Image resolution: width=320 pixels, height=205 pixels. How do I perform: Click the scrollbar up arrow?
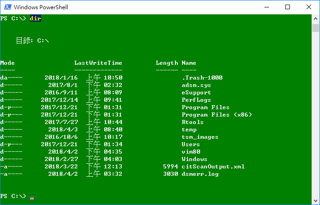tap(315, 19)
